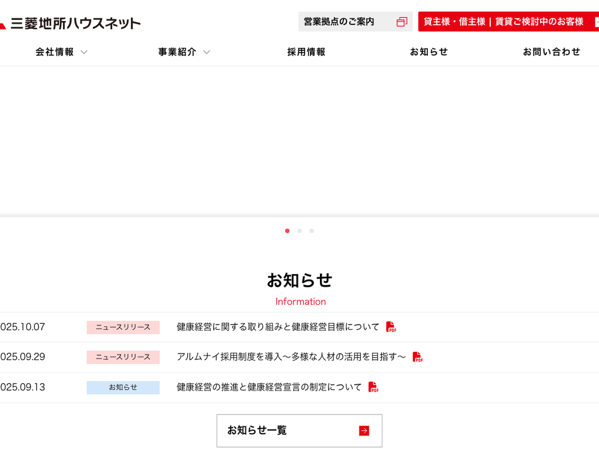599x449 pixels.
Task: Expand the 事業紹介 dropdown chevron
Action: coord(207,52)
